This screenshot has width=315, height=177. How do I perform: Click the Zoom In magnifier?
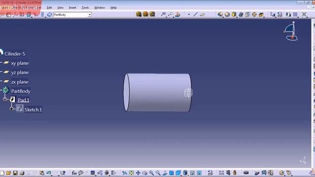pos(151,173)
